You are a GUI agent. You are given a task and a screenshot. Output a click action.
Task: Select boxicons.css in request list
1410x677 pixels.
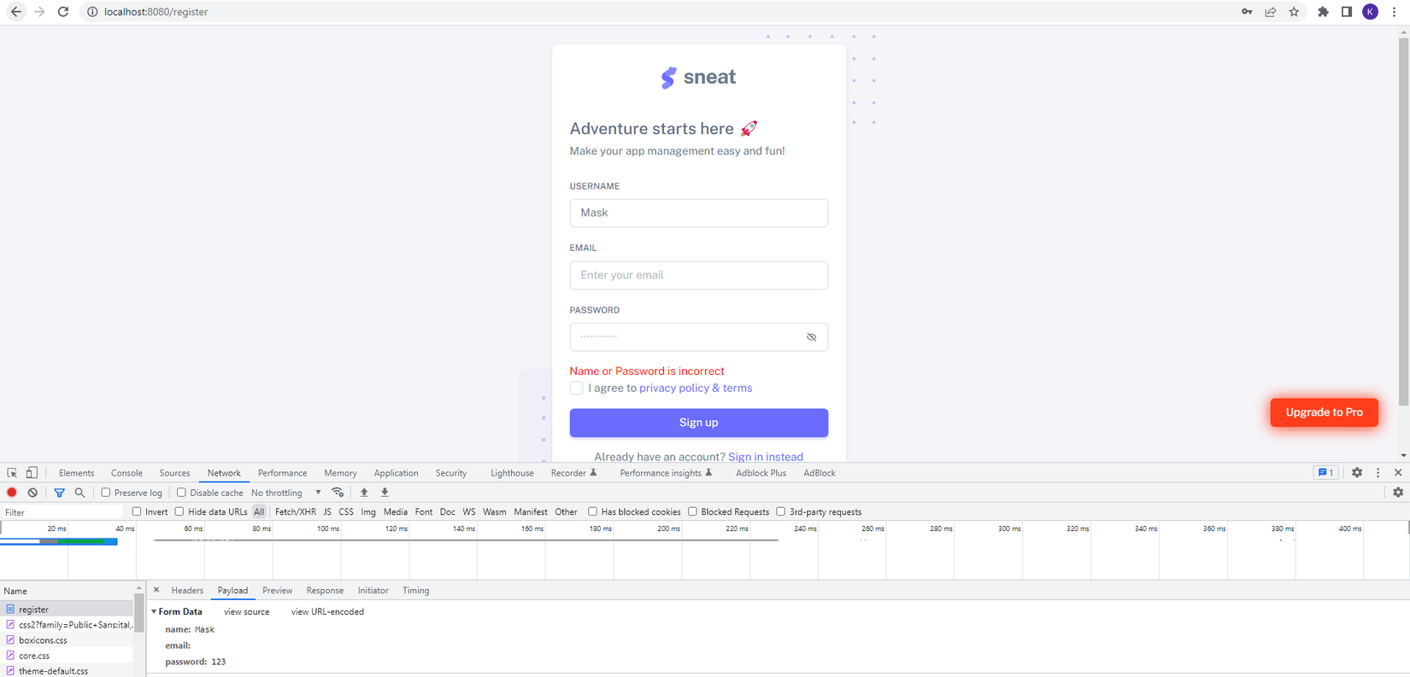point(68,640)
